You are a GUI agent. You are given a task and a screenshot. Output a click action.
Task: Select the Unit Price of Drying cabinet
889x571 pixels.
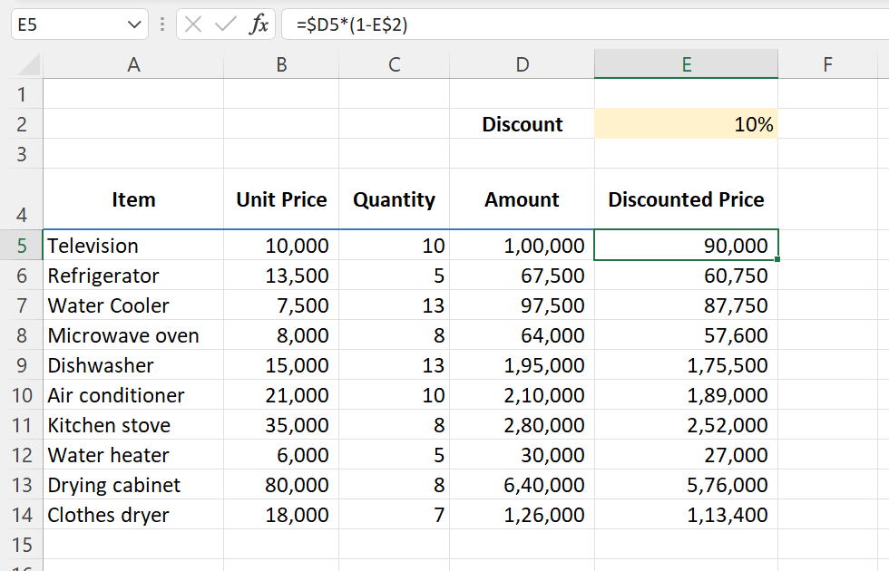(281, 485)
